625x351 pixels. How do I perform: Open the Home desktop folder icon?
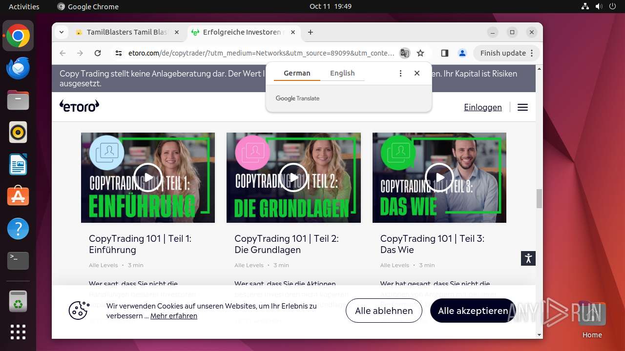click(x=592, y=318)
